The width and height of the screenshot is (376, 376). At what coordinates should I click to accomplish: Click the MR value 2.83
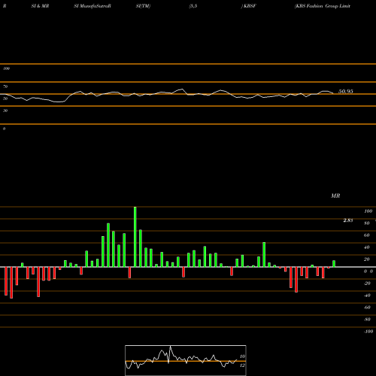(348, 220)
